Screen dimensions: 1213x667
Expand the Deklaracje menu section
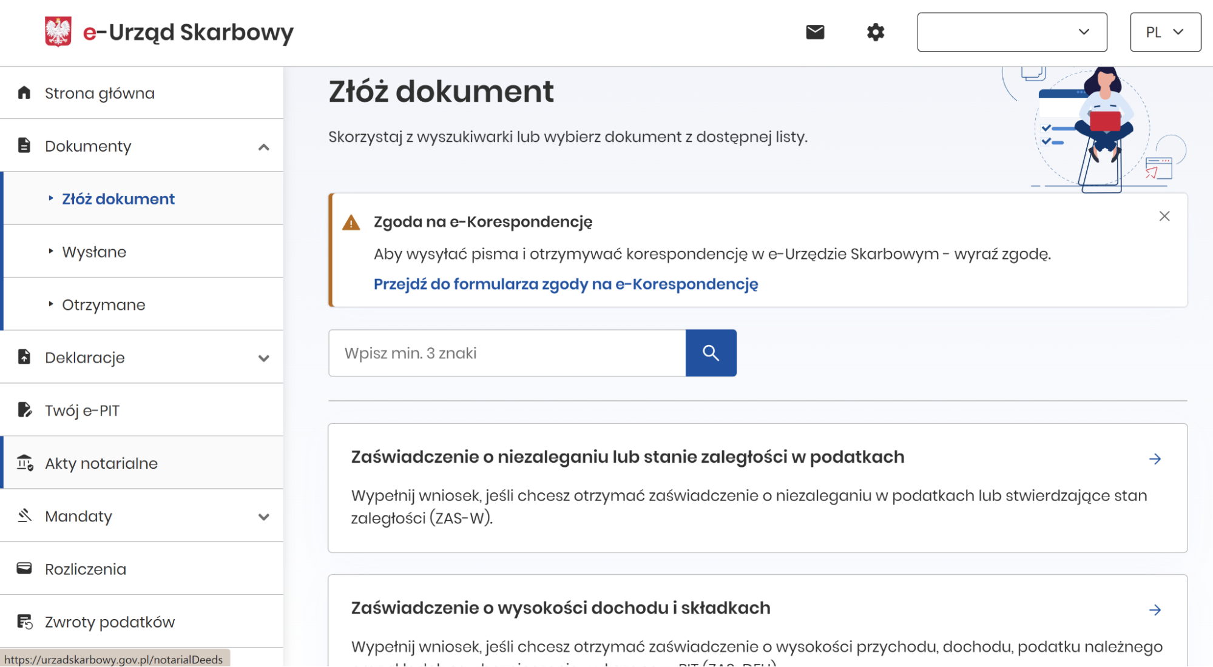coord(263,358)
